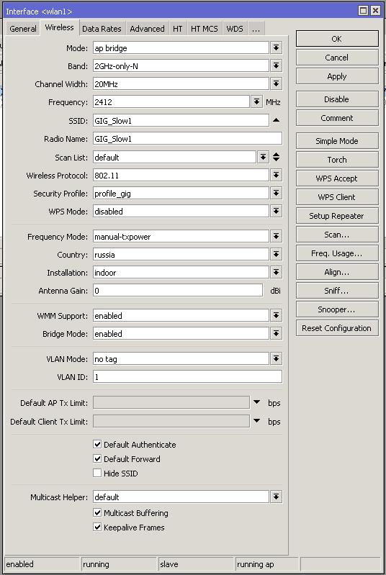Show more tabs via ellipsis tab
Image resolution: width=386 pixels, height=575 pixels.
coord(256,29)
